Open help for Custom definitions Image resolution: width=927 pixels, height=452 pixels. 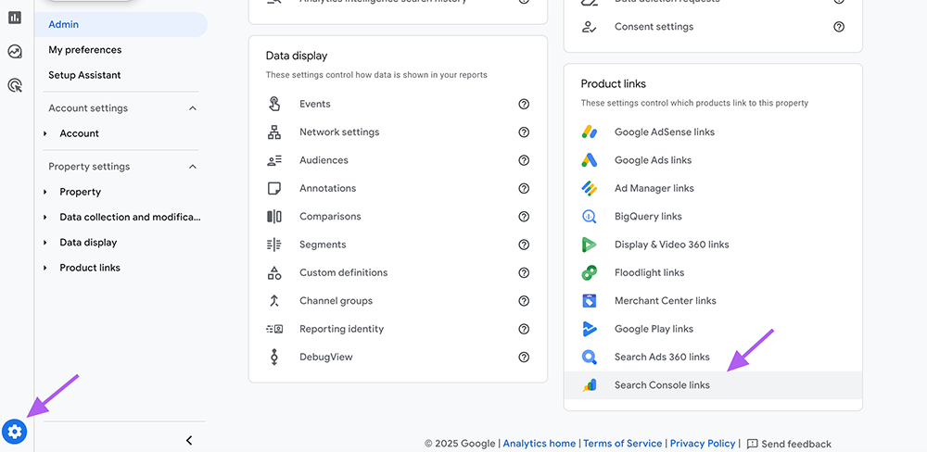[524, 273]
